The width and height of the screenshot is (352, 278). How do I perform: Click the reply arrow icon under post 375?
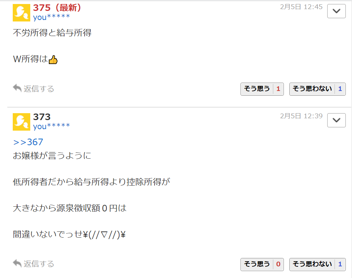click(x=17, y=88)
